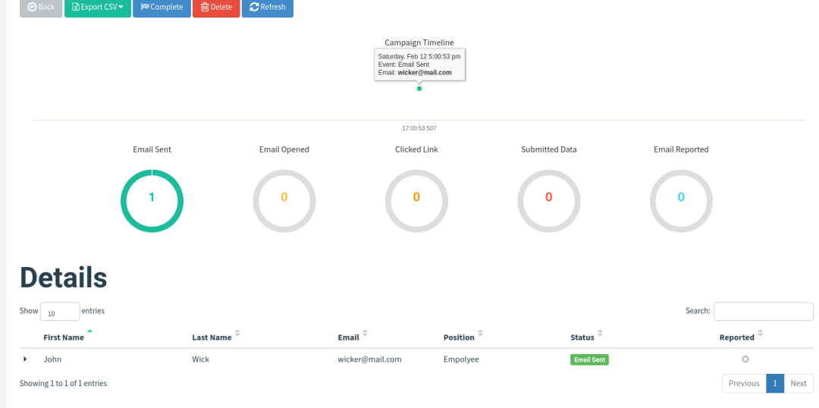Sort table by Reported column
This screenshot has width=819, height=408.
[736, 337]
